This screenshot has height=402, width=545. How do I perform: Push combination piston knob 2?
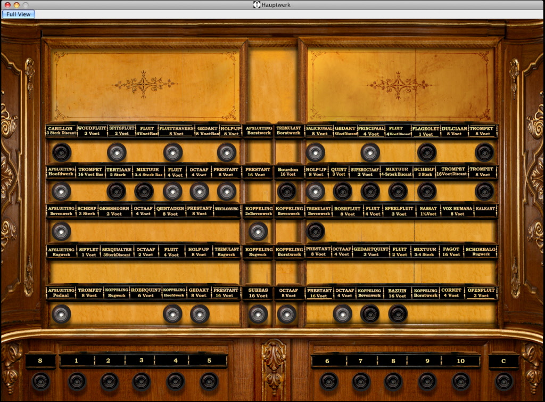[109, 381]
